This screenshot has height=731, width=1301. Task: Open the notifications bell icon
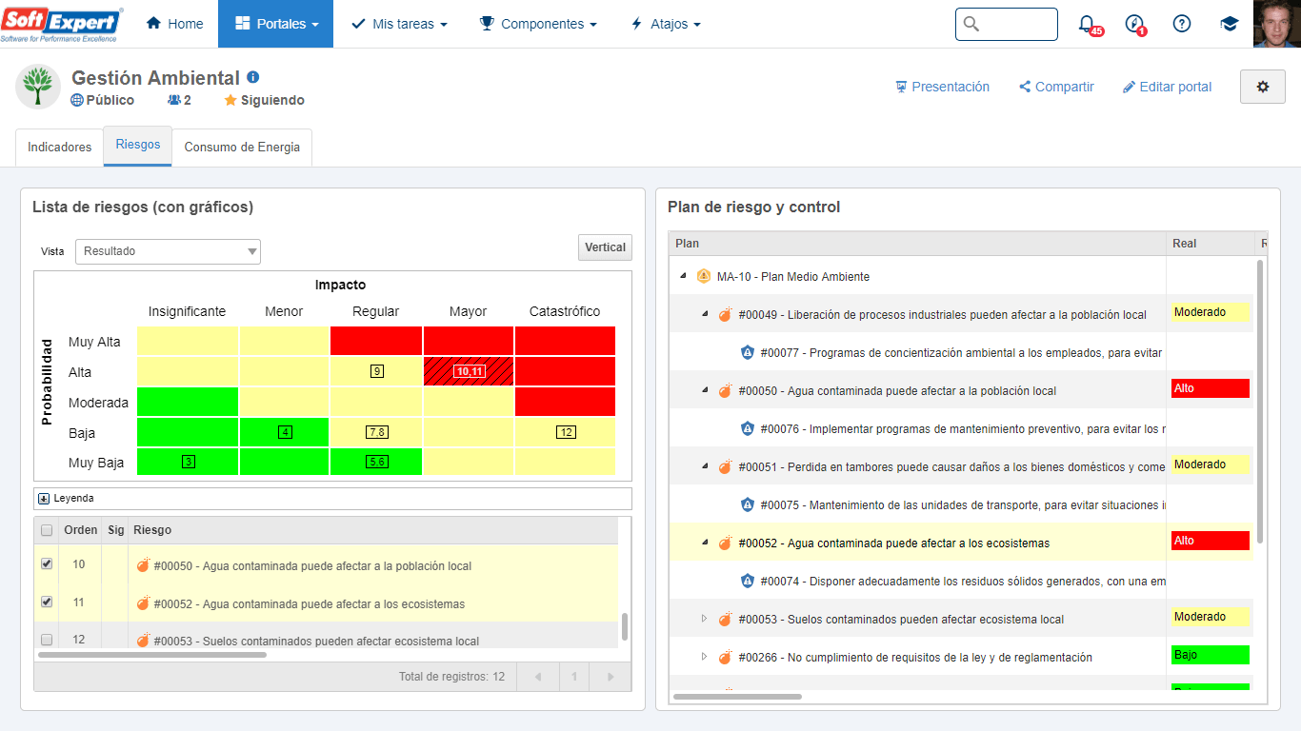1088,24
